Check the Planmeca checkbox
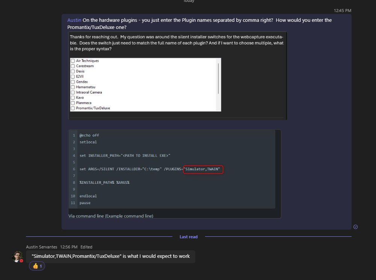The height and width of the screenshot is (280, 376). click(x=73, y=103)
